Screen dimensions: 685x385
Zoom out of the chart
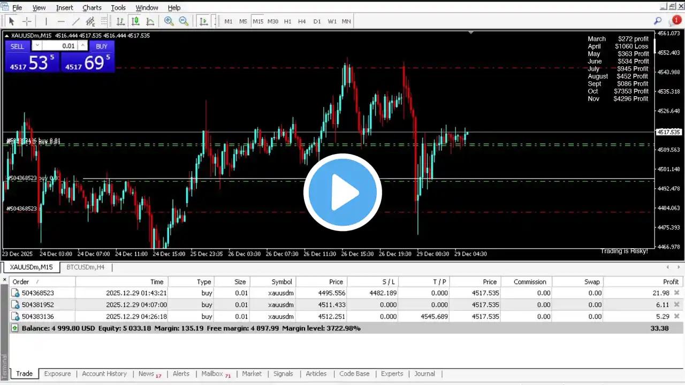click(184, 21)
